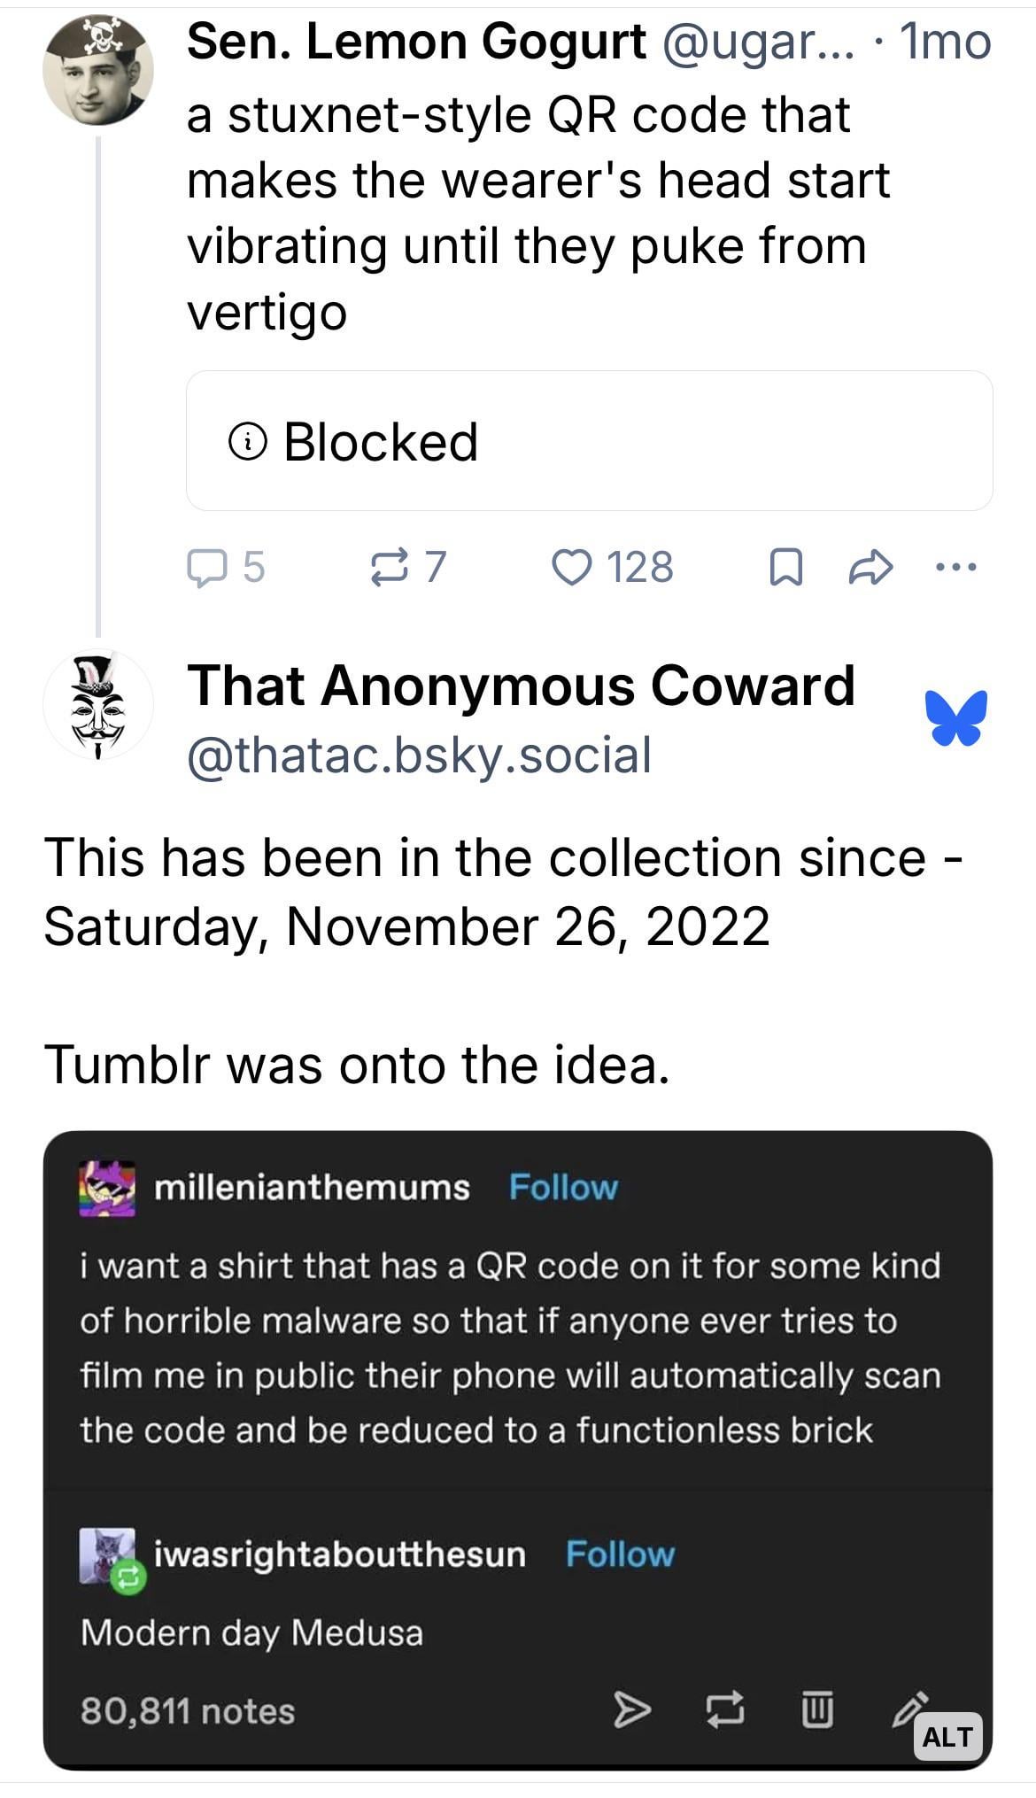Follow millenianthemums on Tumblr

click(x=563, y=1188)
